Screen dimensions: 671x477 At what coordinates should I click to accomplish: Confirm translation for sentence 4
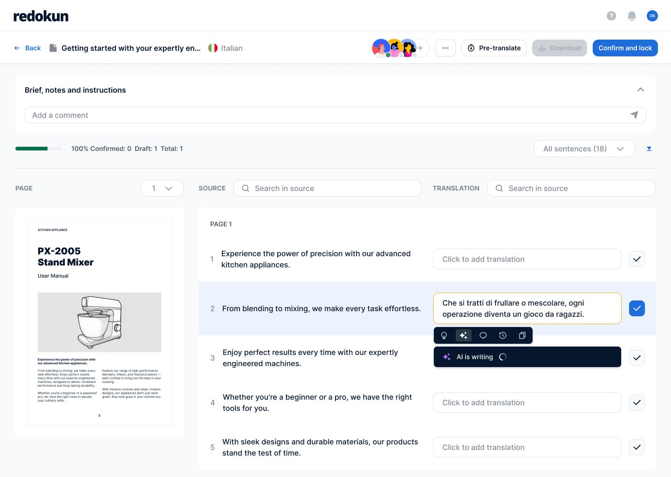(x=637, y=402)
